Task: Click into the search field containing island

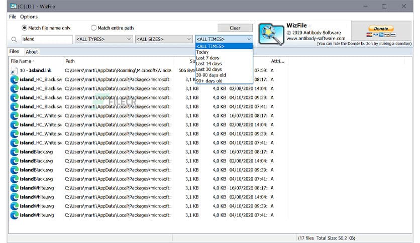Action: [47, 39]
